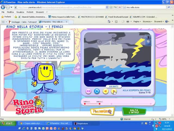
Task: Open the Stipendi Pubblica Amministra... favorite
Action: pyautogui.click(x=33, y=17)
